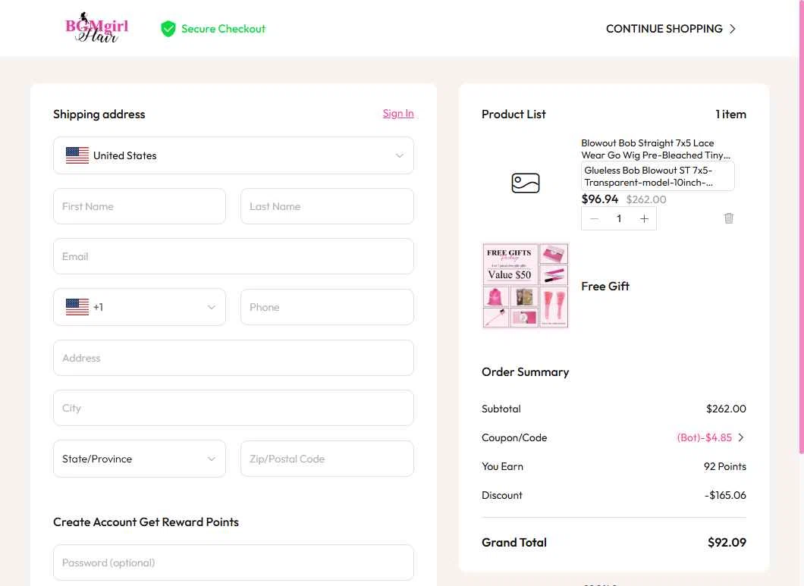Open the State/Province dropdown
The image size is (804, 586).
[x=140, y=459]
